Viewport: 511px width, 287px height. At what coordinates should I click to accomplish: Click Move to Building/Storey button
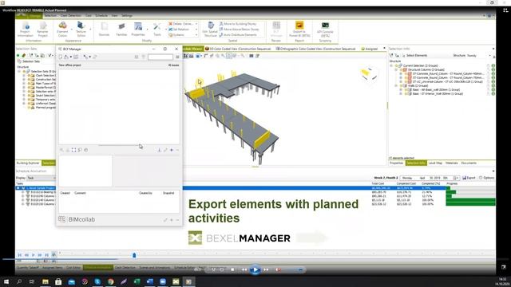pyautogui.click(x=238, y=24)
